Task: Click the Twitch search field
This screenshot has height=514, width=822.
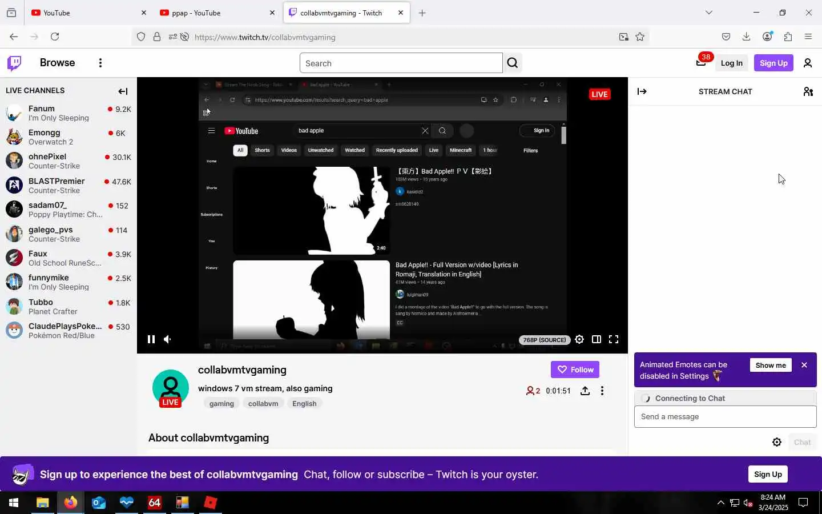Action: click(x=401, y=63)
